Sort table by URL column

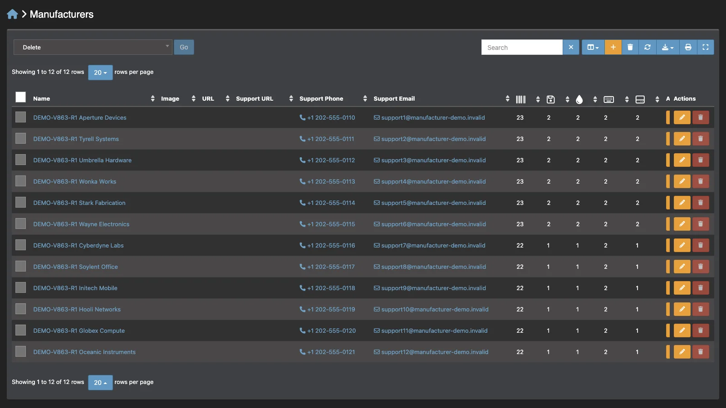(208, 99)
